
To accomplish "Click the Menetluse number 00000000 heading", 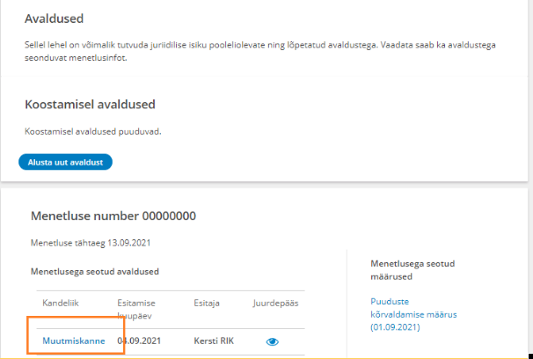I will [113, 216].
